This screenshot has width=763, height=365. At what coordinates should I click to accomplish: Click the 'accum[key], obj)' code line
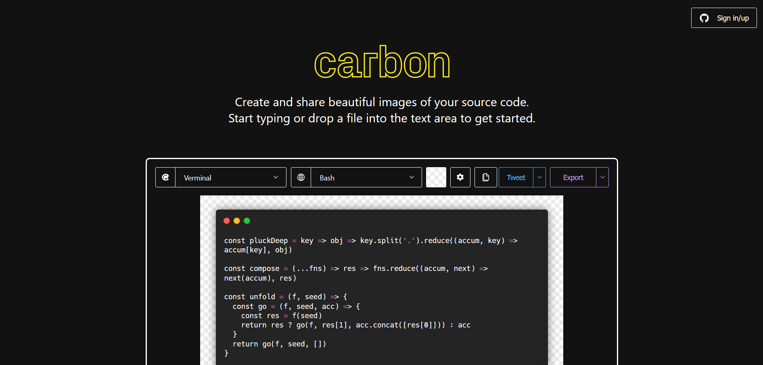coord(258,250)
